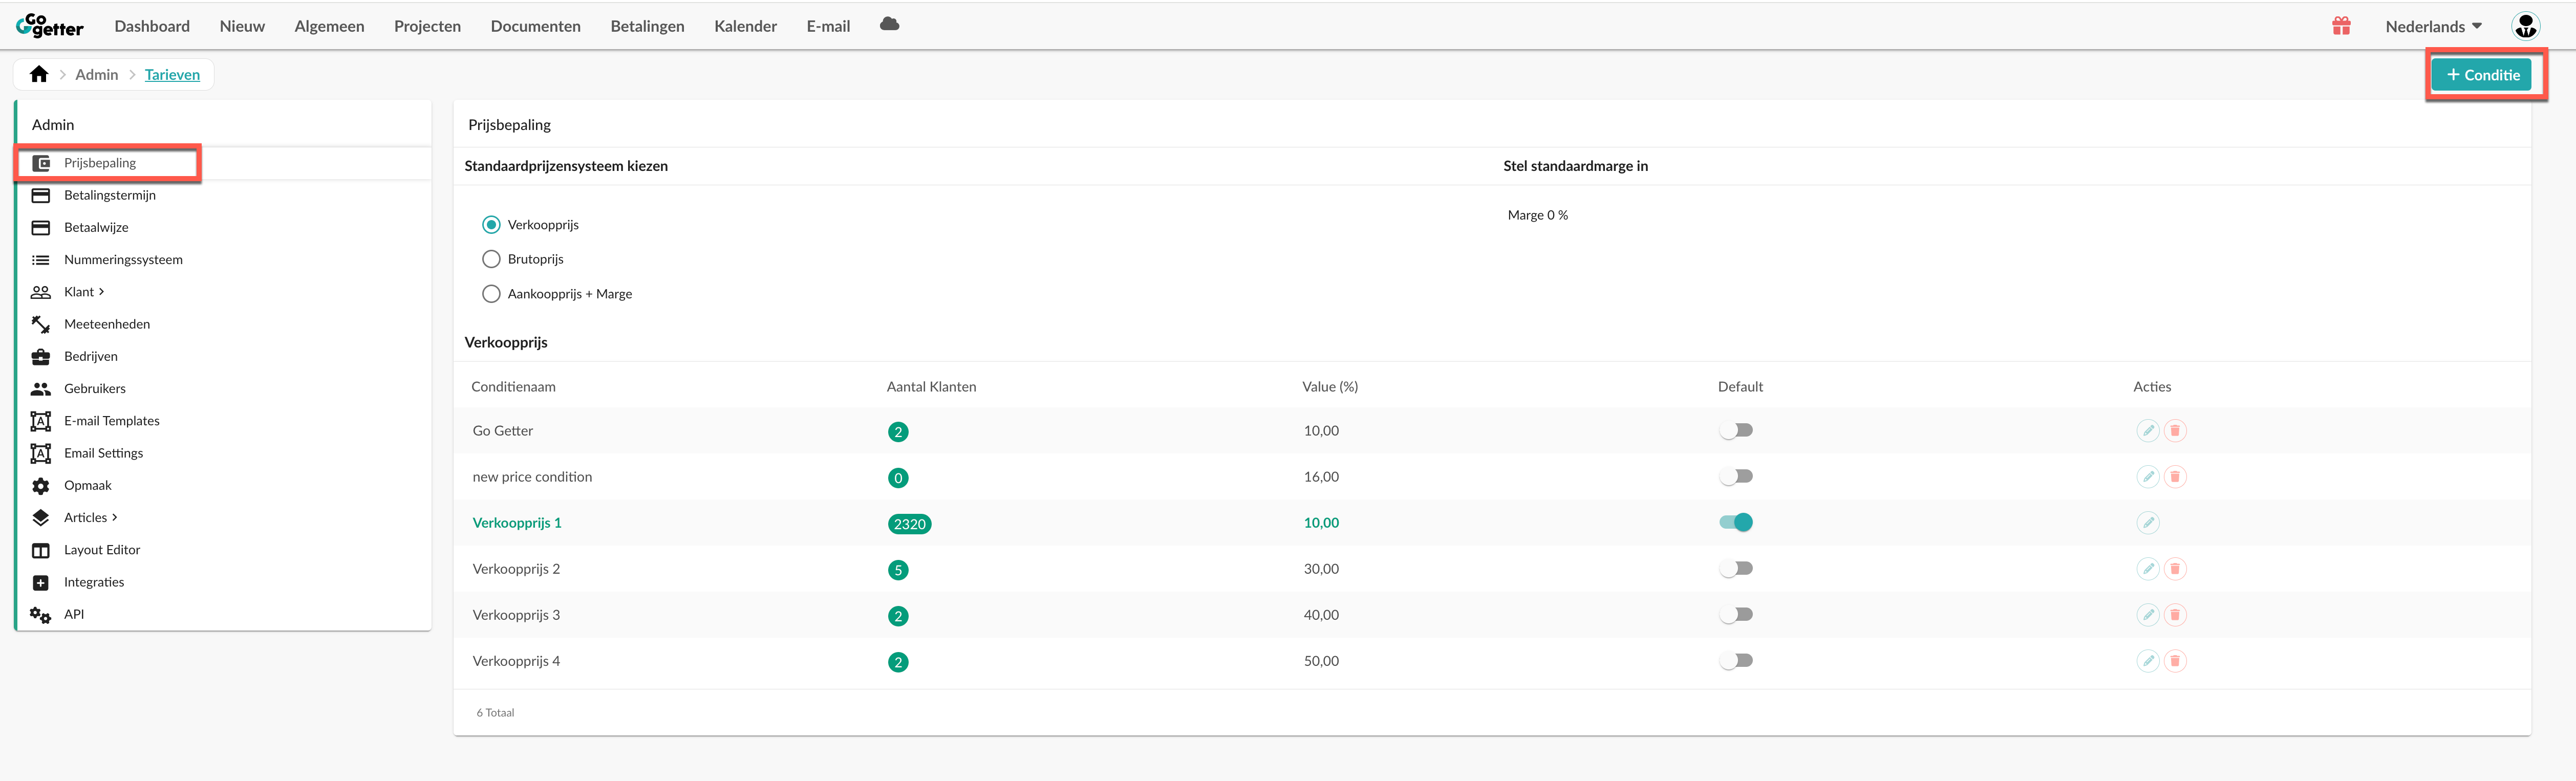Image resolution: width=2576 pixels, height=781 pixels.
Task: Click the Value (%) column header
Action: 1330,387
